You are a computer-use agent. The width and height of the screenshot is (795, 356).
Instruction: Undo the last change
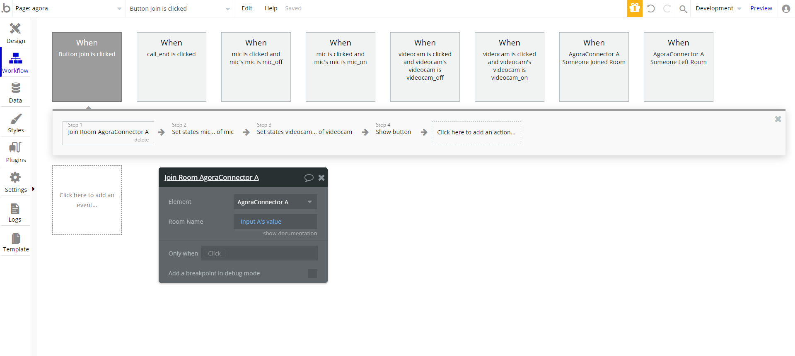(x=651, y=8)
